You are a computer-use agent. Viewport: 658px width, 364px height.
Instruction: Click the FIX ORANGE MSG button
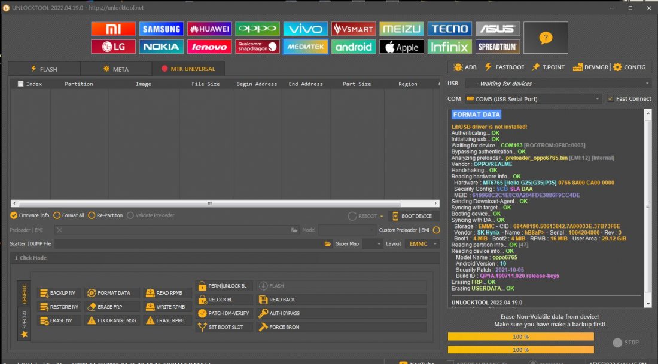click(x=112, y=320)
